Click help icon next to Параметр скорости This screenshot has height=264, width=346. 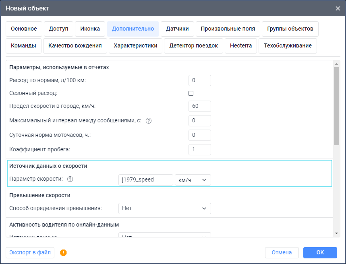click(x=70, y=179)
